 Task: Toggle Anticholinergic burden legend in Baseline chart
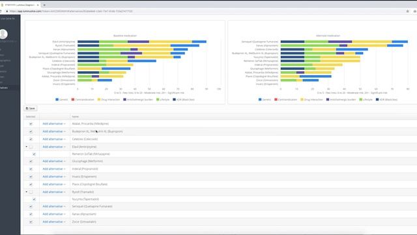coord(138,100)
